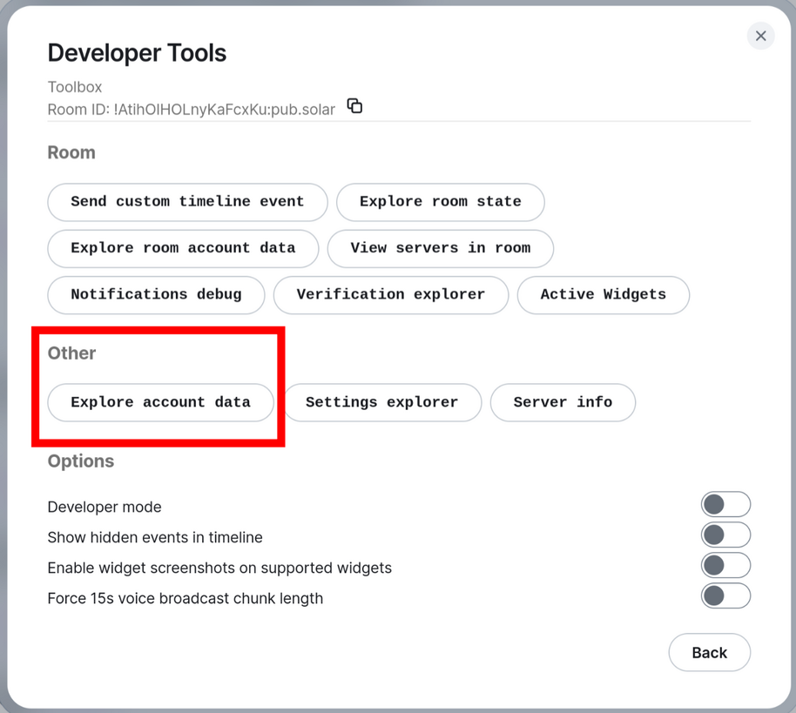Screen dimensions: 796x713
Task: Enable widget screenshots on supported widgets
Action: 725,566
